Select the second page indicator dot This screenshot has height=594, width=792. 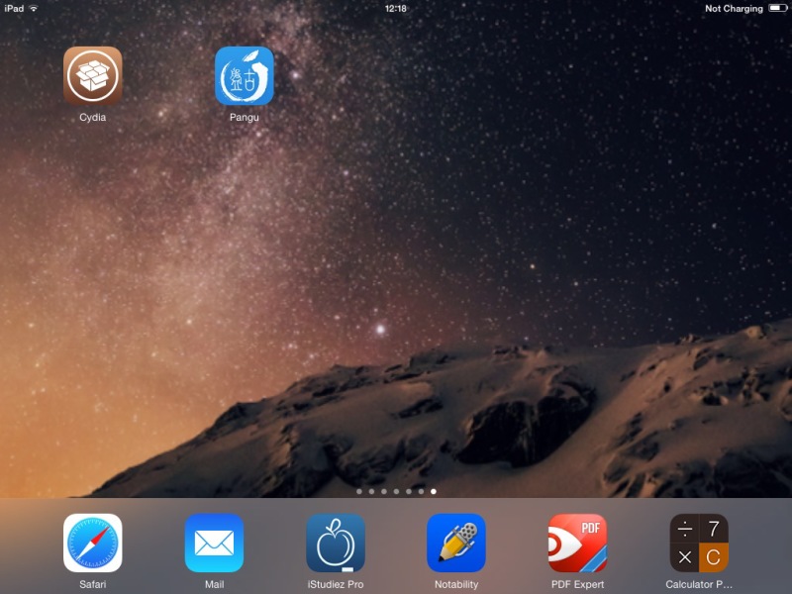(371, 491)
